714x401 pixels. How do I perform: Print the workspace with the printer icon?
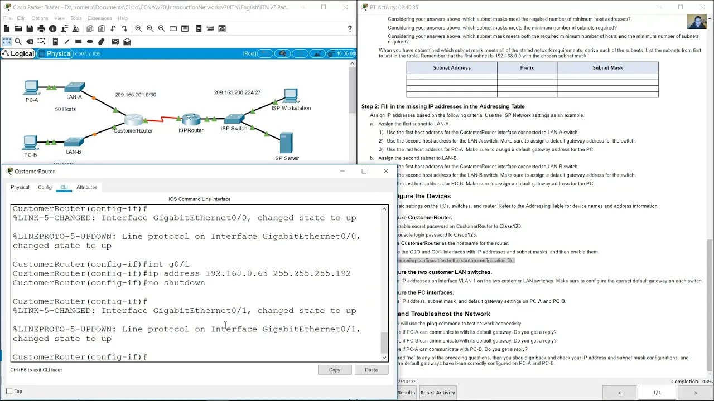[x=41, y=28]
